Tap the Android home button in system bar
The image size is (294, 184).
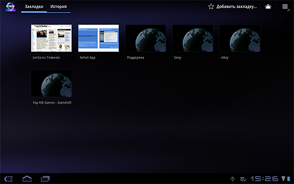click(27, 179)
